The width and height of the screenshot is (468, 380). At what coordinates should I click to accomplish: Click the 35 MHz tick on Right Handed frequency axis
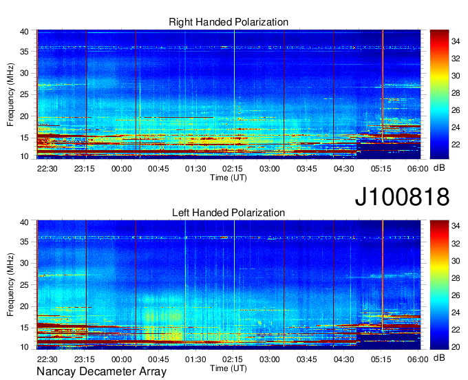click(24, 52)
